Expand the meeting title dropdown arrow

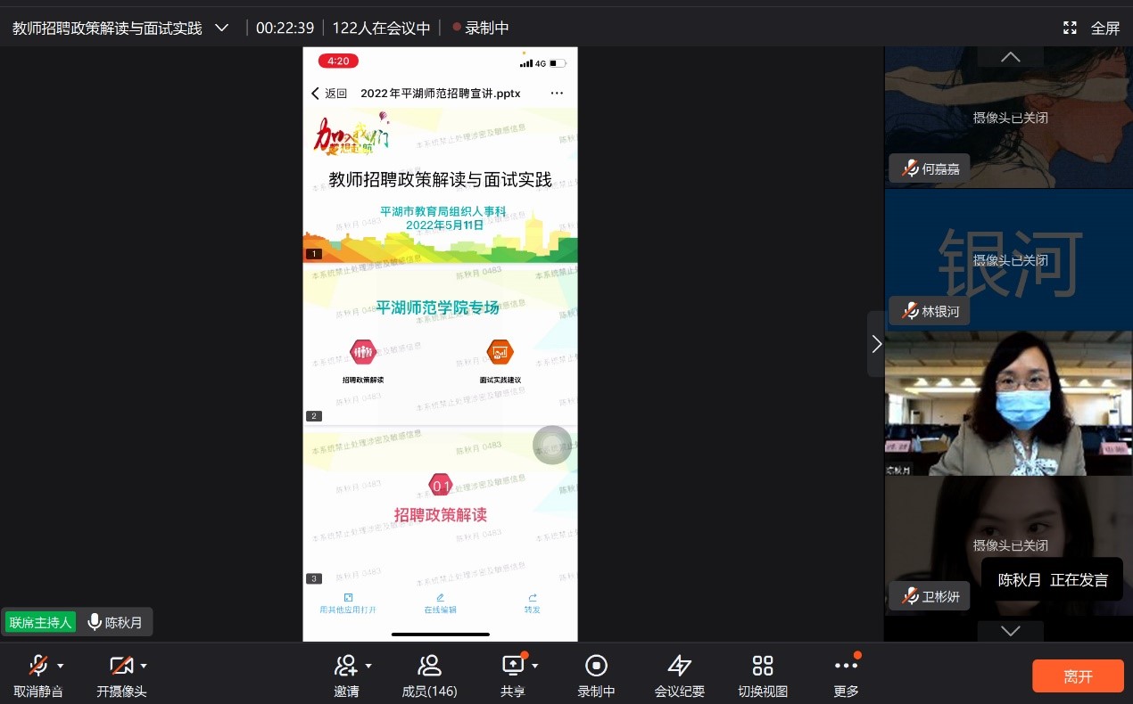pyautogui.click(x=222, y=28)
